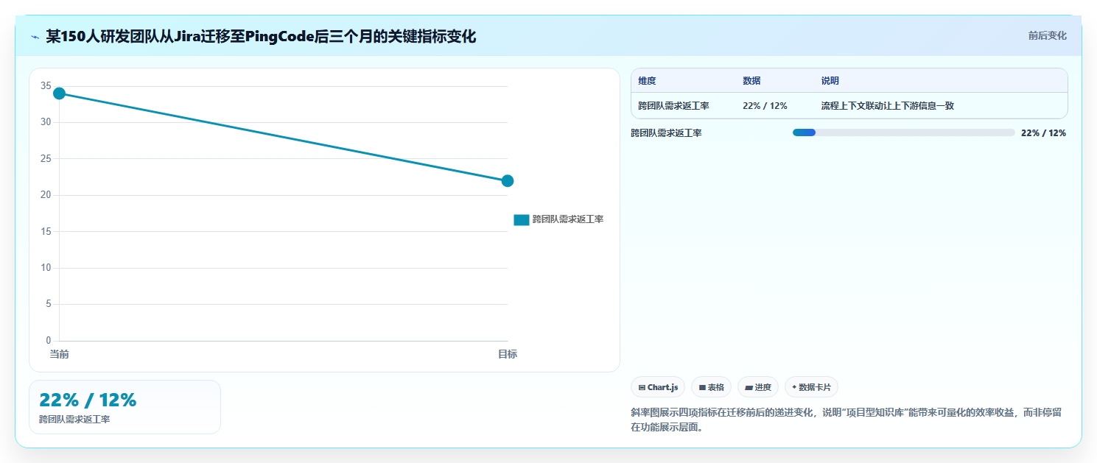Viewport: 1097px width, 463px height.
Task: Click the y-axis label 35
Action: [46, 86]
